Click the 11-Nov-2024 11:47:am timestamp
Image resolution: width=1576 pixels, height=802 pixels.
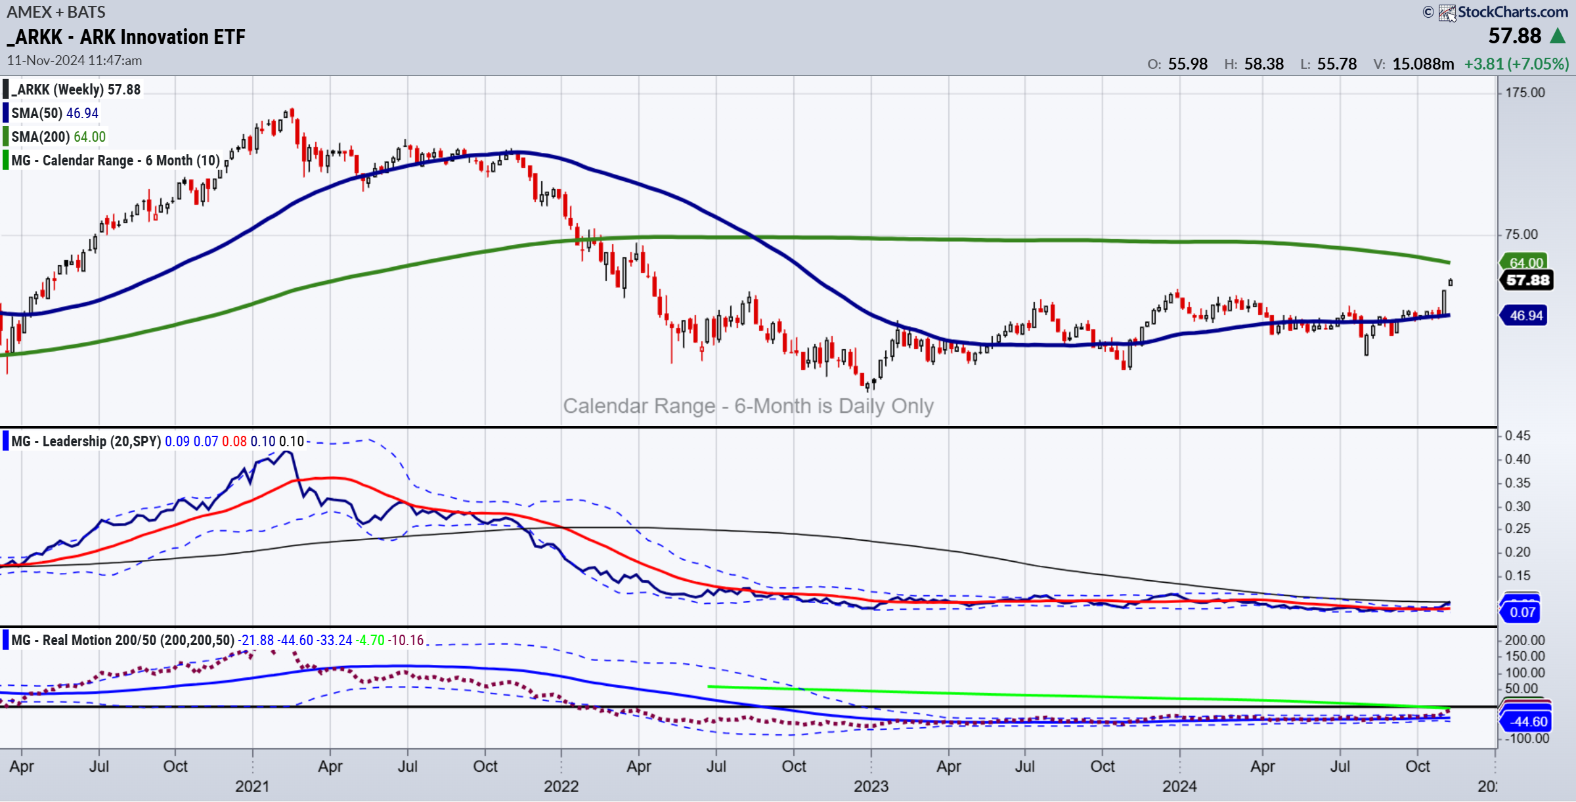74,60
